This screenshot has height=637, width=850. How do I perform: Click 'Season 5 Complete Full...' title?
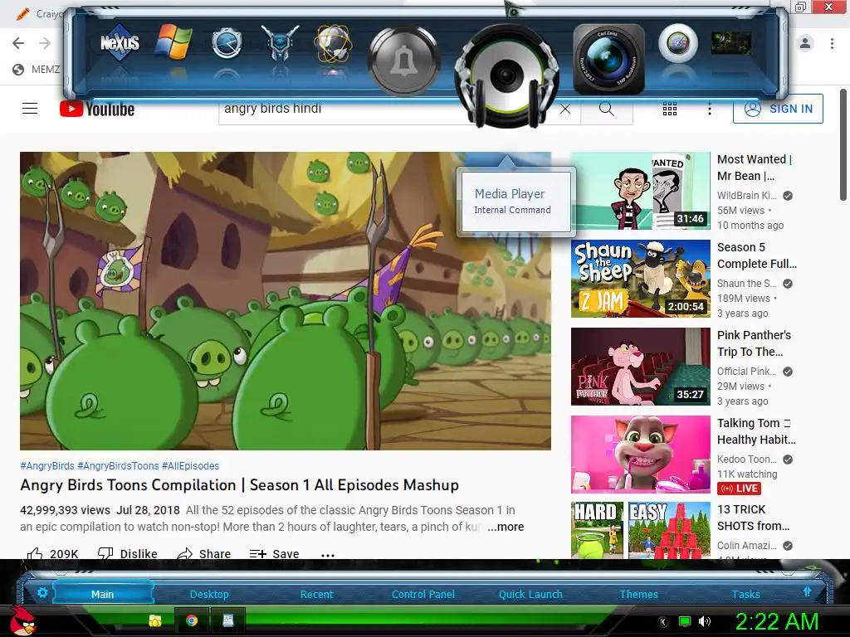pyautogui.click(x=757, y=255)
